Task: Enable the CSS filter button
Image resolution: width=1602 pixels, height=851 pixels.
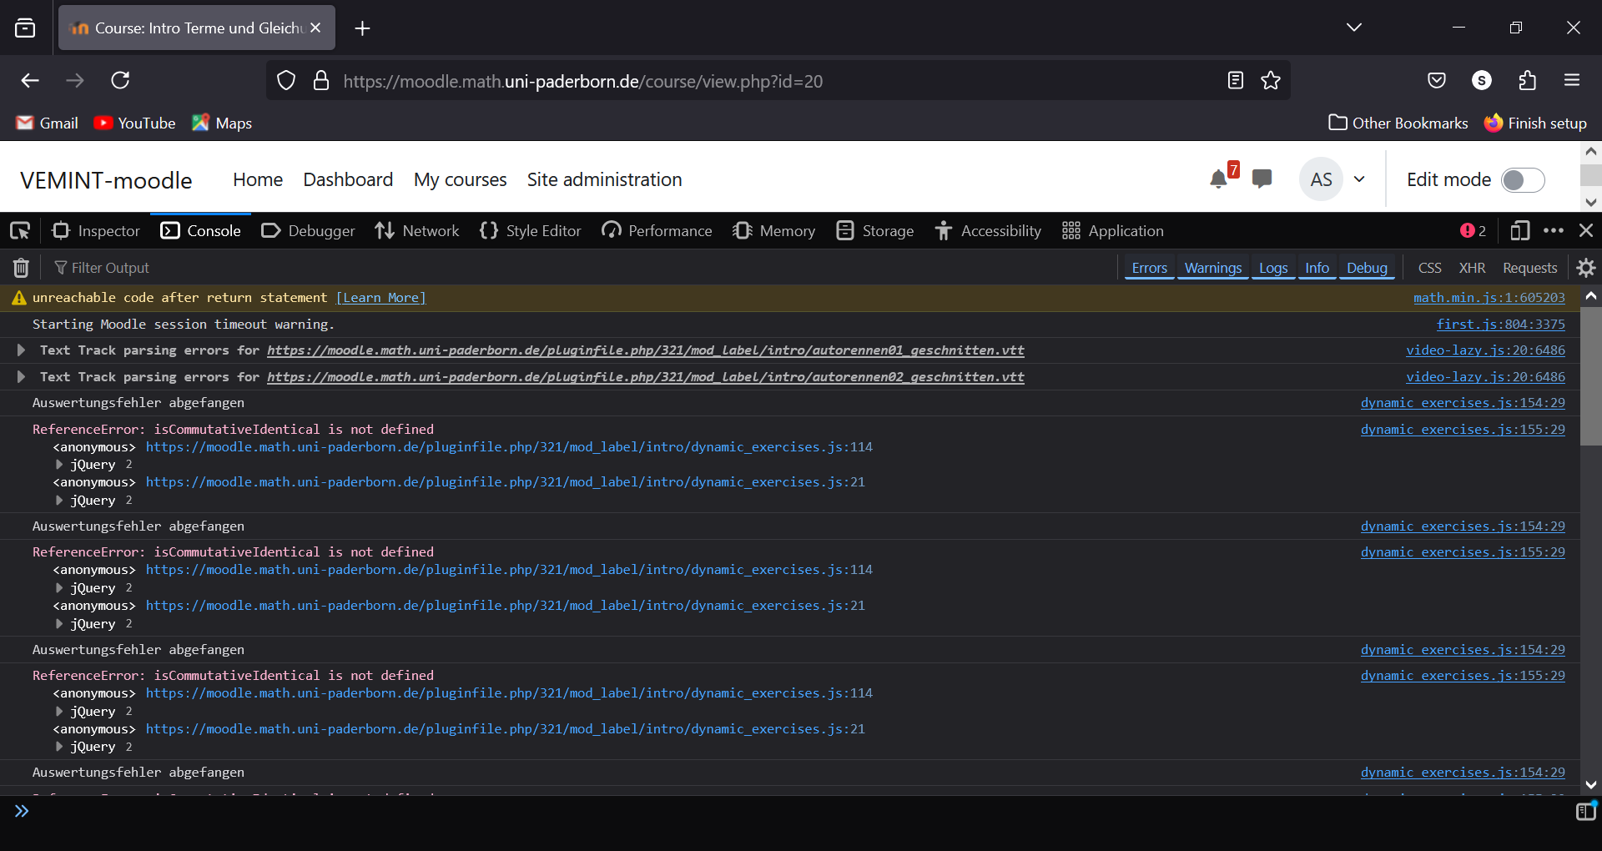Action: pyautogui.click(x=1429, y=268)
